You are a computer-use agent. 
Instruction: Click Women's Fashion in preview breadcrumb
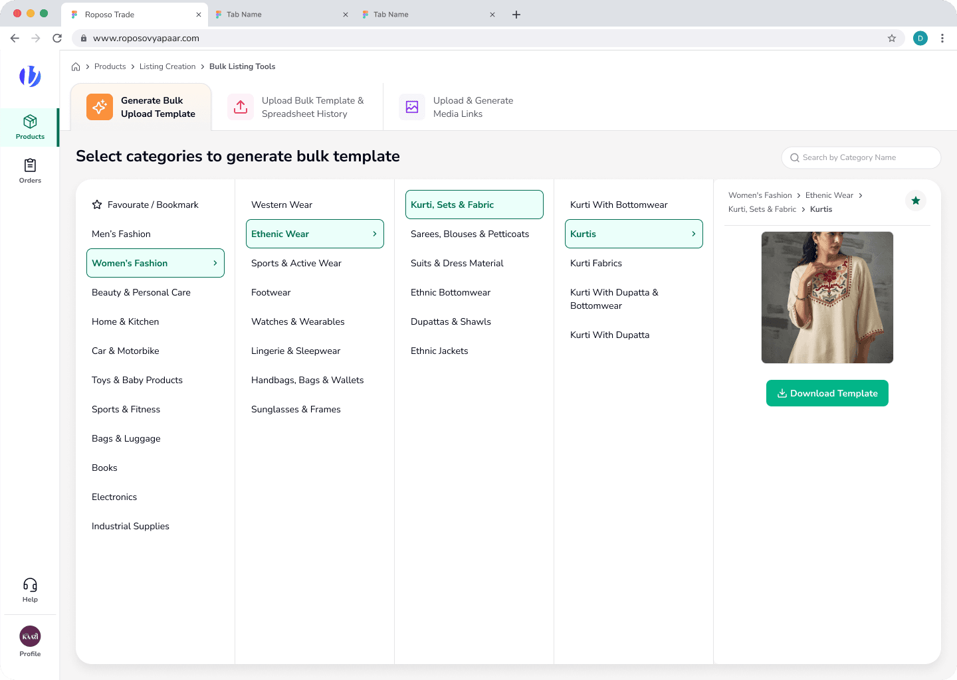click(760, 195)
